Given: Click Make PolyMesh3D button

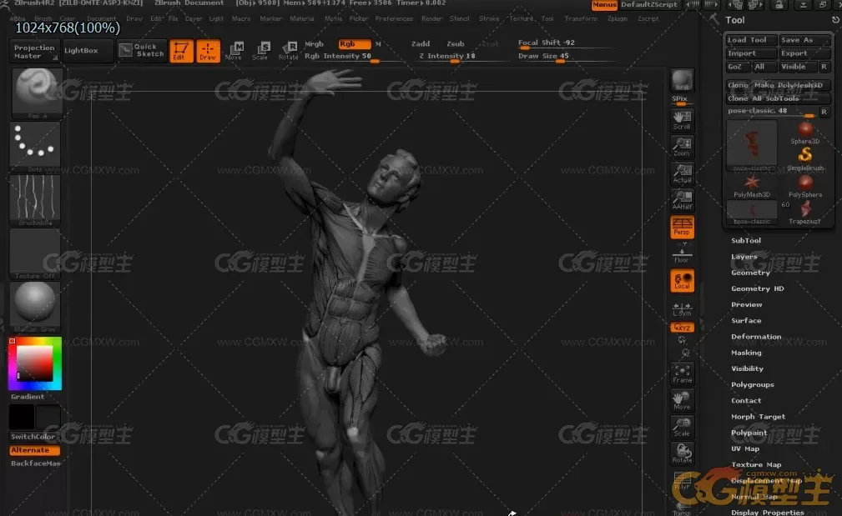Looking at the screenshot, I should coord(790,85).
